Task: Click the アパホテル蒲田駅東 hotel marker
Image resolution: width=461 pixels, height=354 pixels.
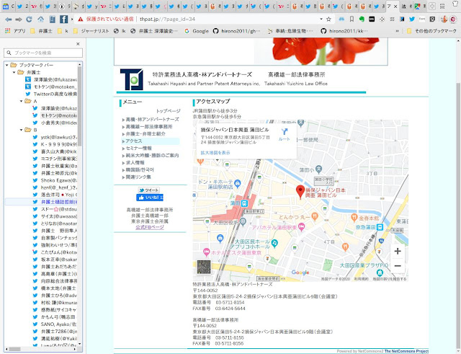Action: coord(301,227)
